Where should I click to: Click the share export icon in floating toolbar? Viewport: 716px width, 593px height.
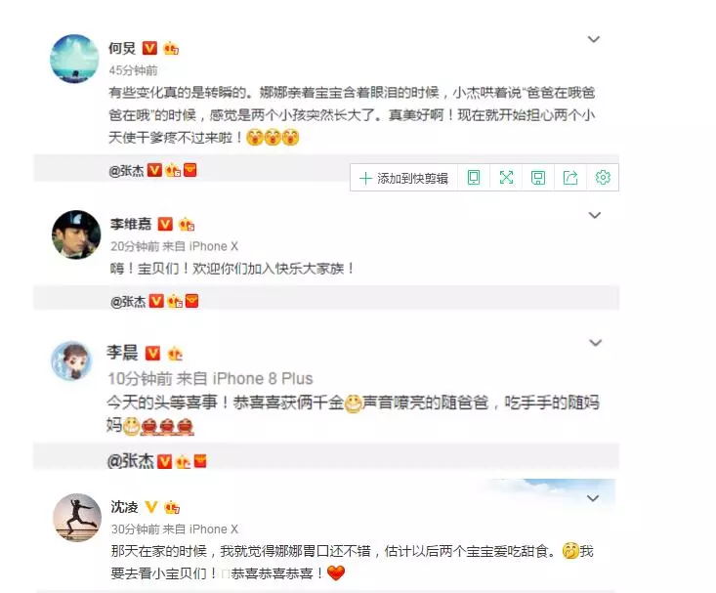tap(570, 177)
